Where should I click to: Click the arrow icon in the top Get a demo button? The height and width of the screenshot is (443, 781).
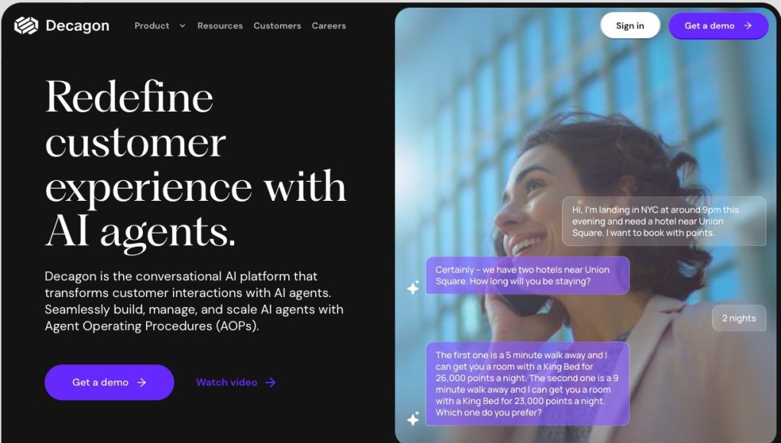(x=747, y=26)
